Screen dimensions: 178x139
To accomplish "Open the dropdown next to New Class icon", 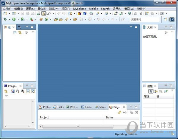I will coord(51,19).
